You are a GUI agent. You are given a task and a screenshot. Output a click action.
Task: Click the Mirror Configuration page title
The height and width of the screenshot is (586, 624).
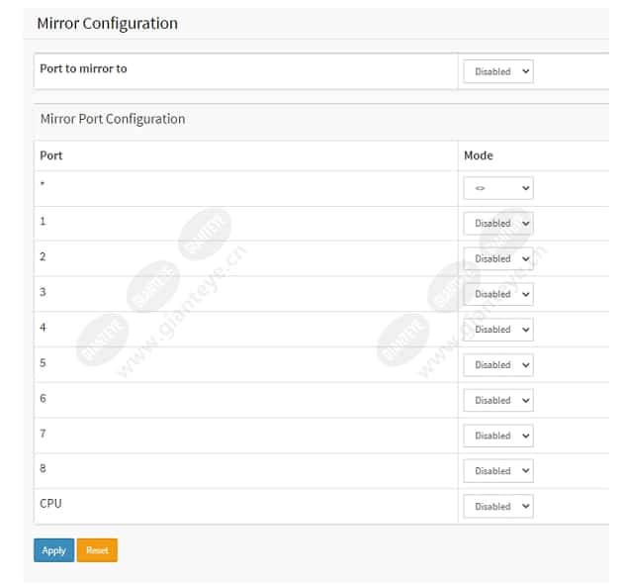click(108, 24)
